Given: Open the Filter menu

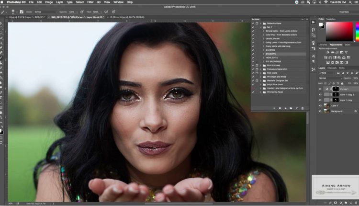Looking at the screenshot, I should click(x=90, y=2).
